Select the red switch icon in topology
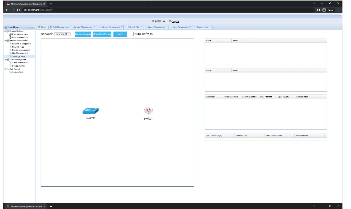This screenshot has width=351, height=209. point(148,111)
